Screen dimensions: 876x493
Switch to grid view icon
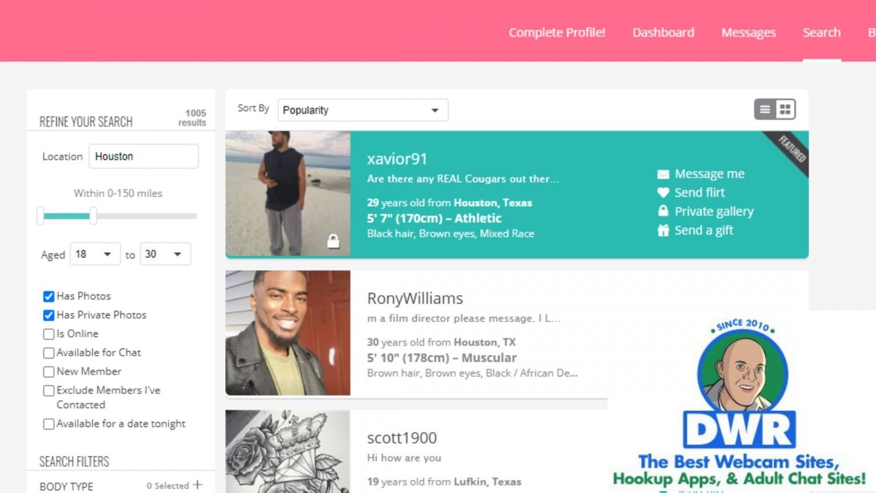[x=785, y=109]
